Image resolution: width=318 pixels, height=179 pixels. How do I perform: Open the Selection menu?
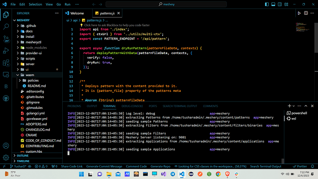pyautogui.click(x=35, y=4)
